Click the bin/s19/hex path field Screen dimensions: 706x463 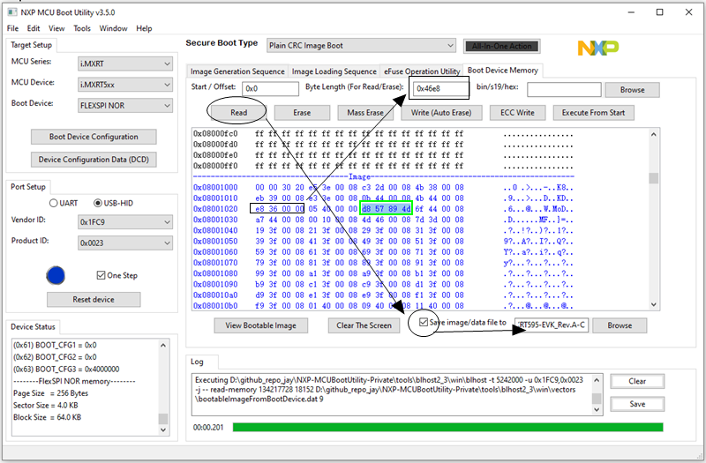point(564,90)
